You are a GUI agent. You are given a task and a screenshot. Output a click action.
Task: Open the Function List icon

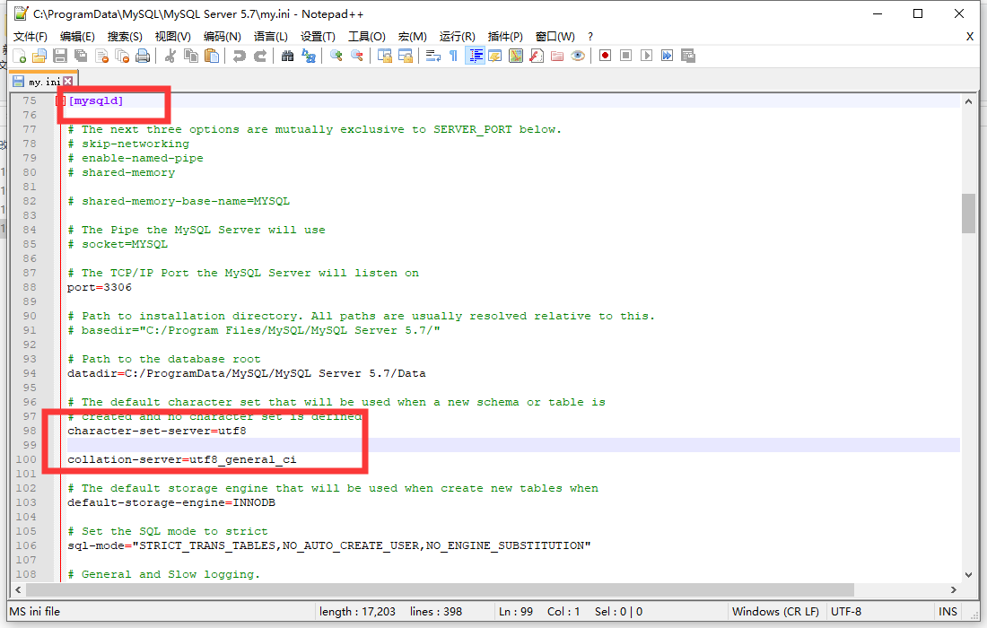[x=537, y=56]
